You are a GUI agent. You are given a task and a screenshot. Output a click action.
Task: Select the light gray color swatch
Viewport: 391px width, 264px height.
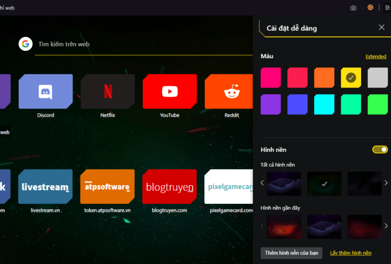378,78
